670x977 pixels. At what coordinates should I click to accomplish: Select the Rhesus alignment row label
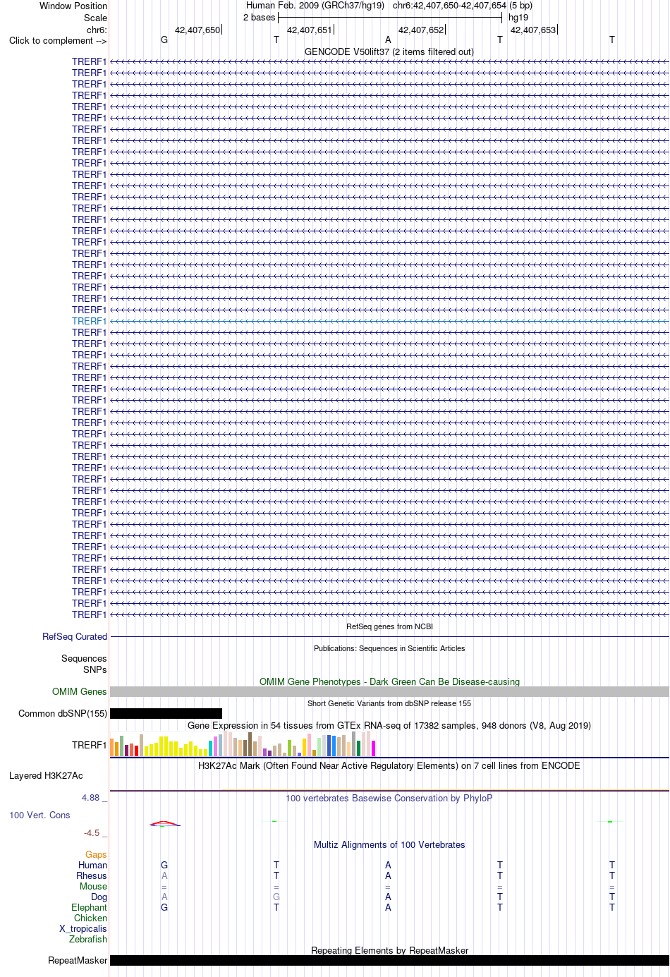[x=92, y=875]
